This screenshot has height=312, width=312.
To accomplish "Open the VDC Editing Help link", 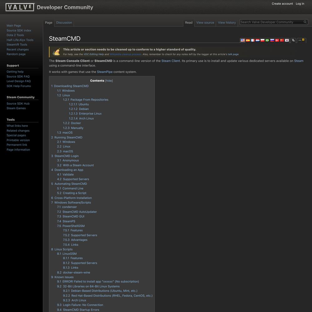I will point(94,54).
